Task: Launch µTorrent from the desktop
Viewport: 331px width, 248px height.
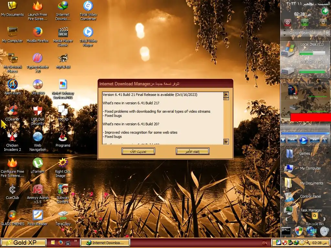Action: [x=37, y=166]
